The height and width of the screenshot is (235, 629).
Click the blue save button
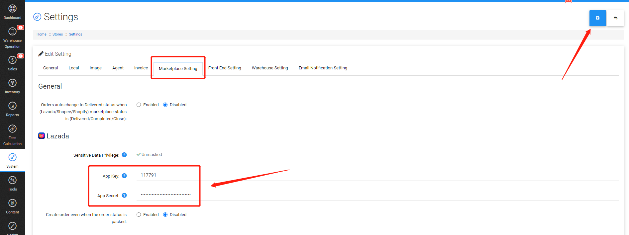tap(597, 18)
